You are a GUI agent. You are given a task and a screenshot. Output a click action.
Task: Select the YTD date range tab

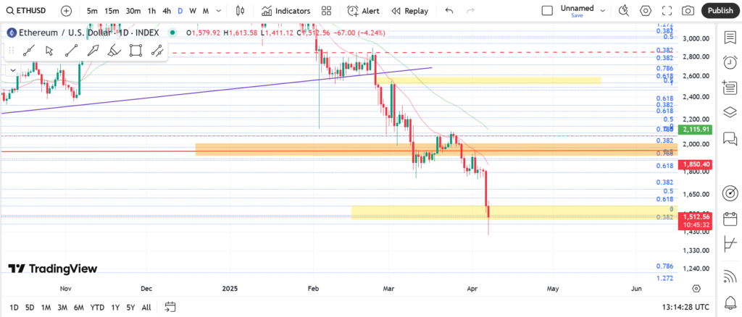pos(97,307)
